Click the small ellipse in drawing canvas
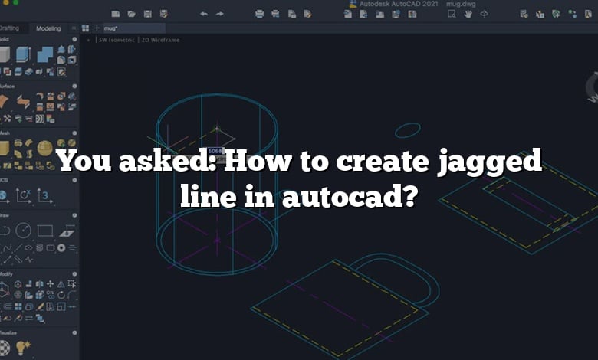Screen dimensions: 598x360 point(408,130)
